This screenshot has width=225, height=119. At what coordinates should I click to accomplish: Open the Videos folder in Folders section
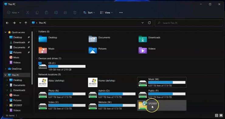[x=147, y=50]
